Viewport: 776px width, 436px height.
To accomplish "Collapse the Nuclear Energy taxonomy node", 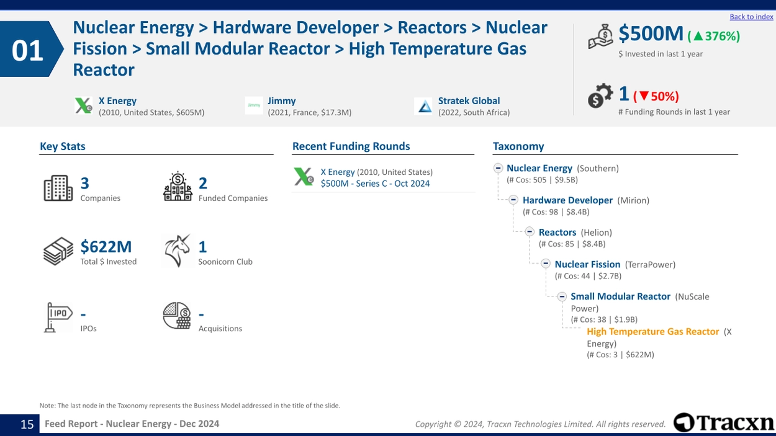I will tap(498, 168).
